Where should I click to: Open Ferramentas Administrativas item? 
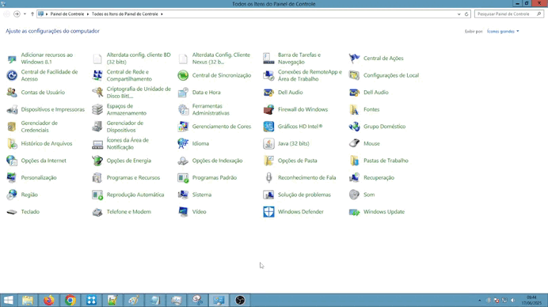pyautogui.click(x=211, y=110)
